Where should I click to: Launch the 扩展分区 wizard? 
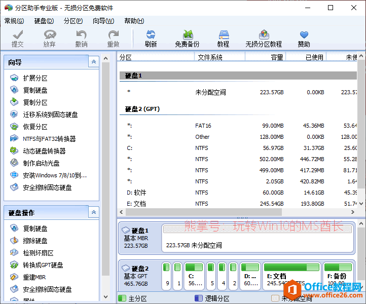click(x=35, y=78)
